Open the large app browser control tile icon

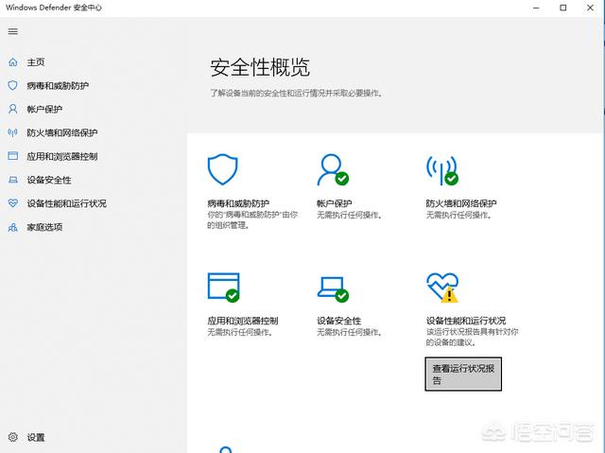223,287
